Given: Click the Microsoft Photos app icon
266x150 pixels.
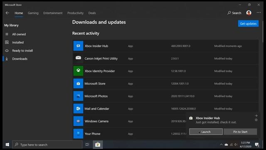Looking at the screenshot, I should [x=78, y=96].
